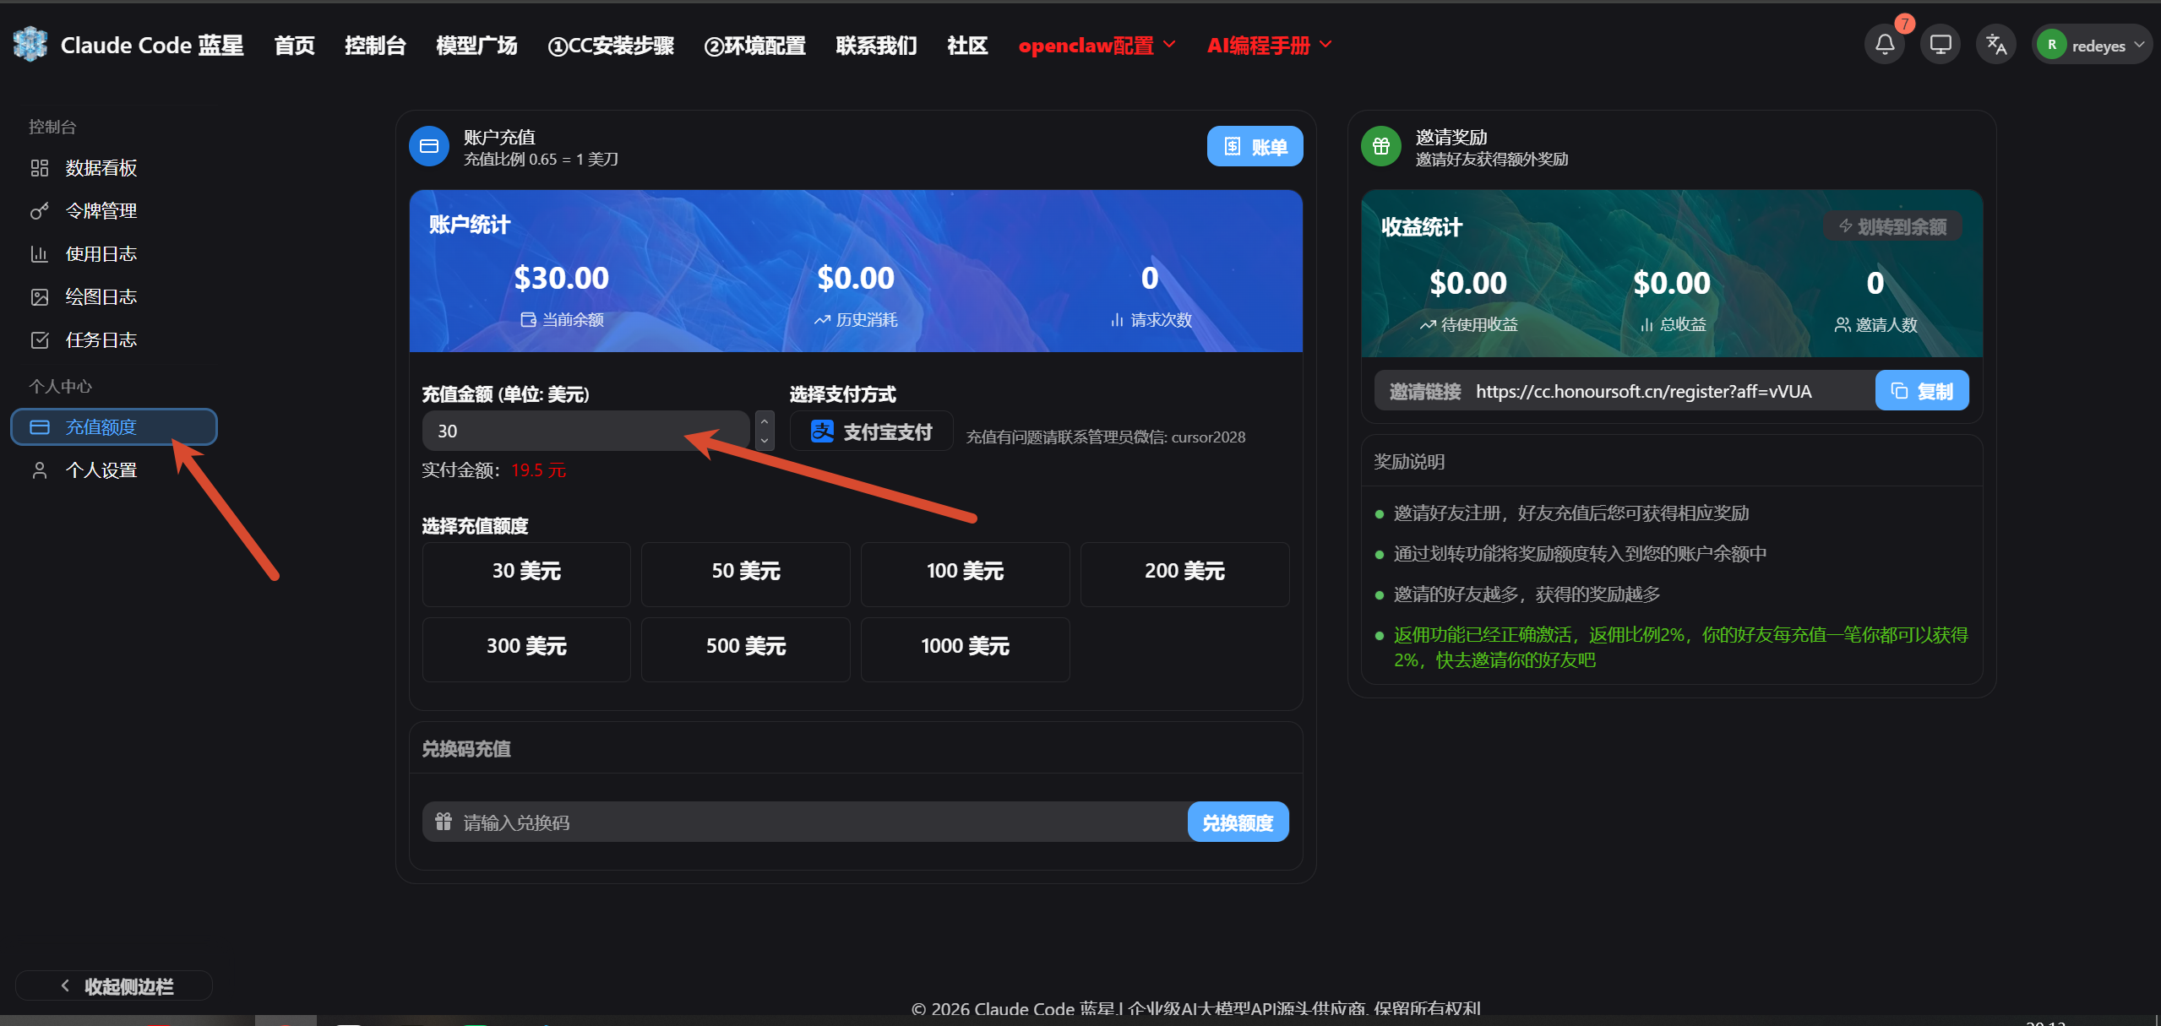
Task: Open 数据看板 in the sidebar
Action: tap(101, 168)
